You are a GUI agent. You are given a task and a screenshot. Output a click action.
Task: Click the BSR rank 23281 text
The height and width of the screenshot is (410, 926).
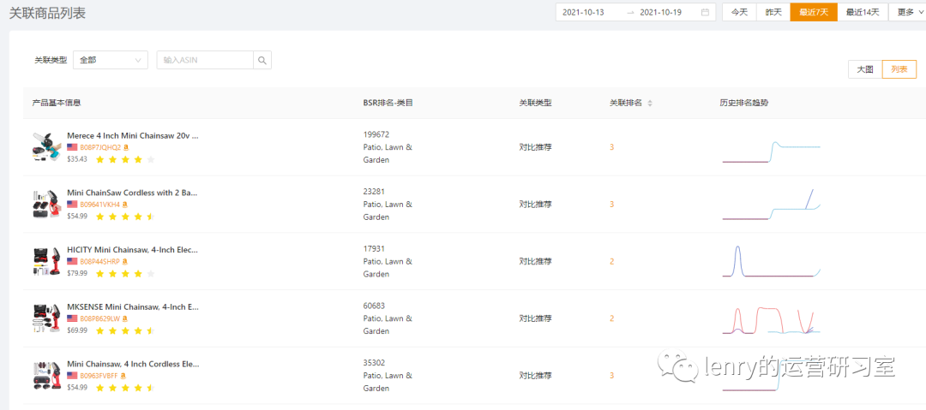tap(375, 192)
